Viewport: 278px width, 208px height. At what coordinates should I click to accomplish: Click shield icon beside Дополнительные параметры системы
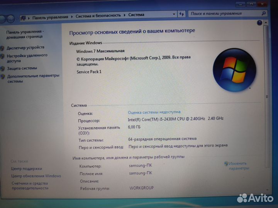[2, 77]
